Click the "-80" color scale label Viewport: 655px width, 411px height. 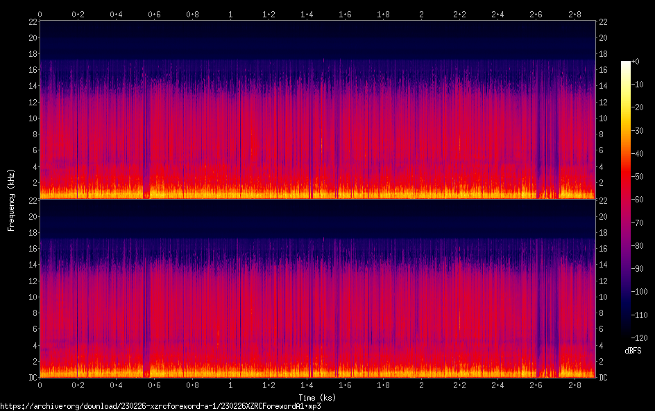637,246
